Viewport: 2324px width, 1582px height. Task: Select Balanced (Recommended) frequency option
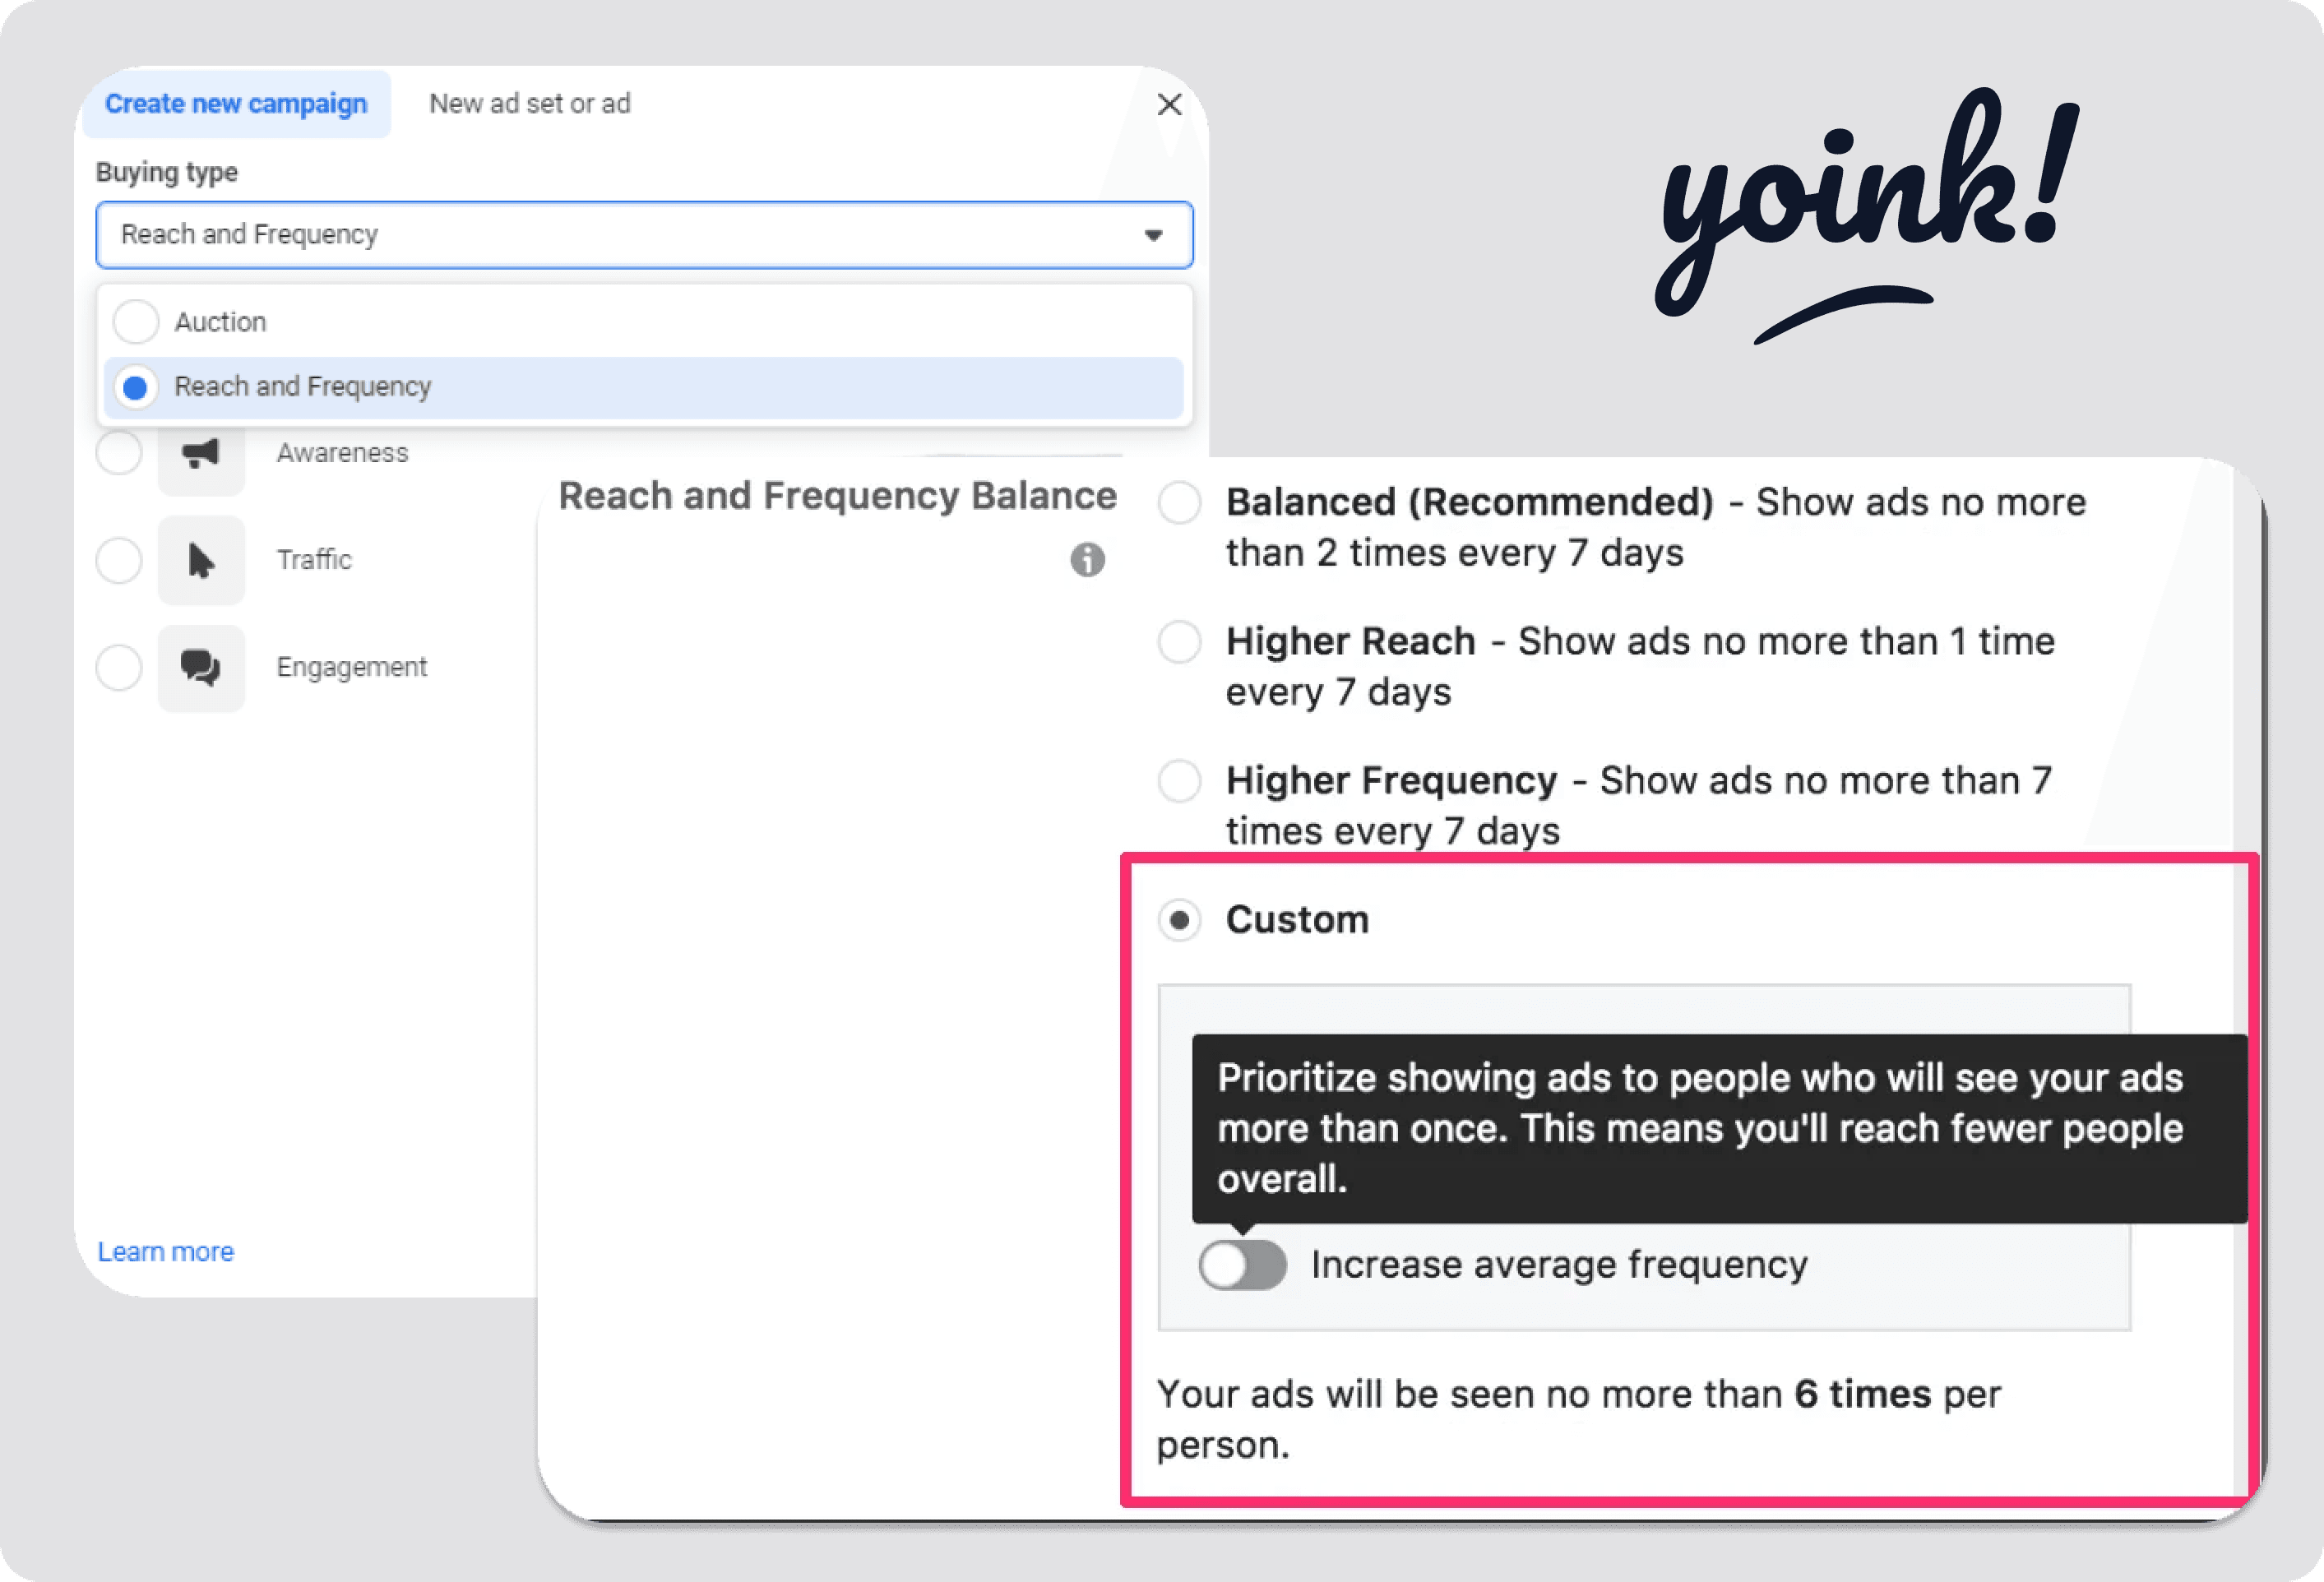tap(1180, 502)
